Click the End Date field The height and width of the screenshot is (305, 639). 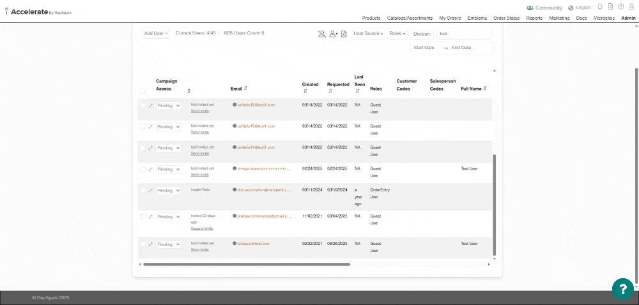pyautogui.click(x=461, y=48)
